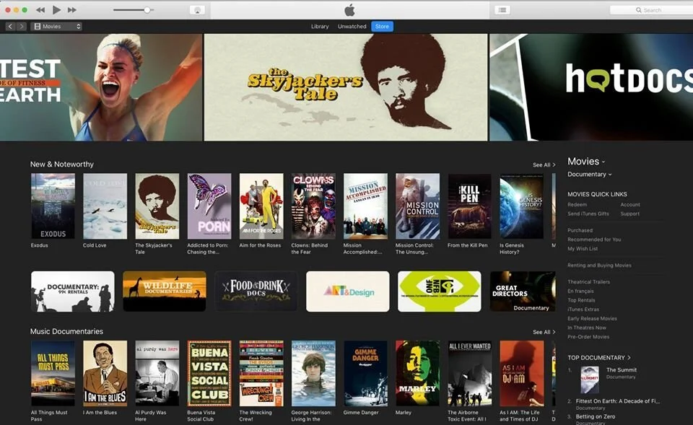Open the Up Next list icon
This screenshot has height=425, width=693.
click(x=502, y=9)
